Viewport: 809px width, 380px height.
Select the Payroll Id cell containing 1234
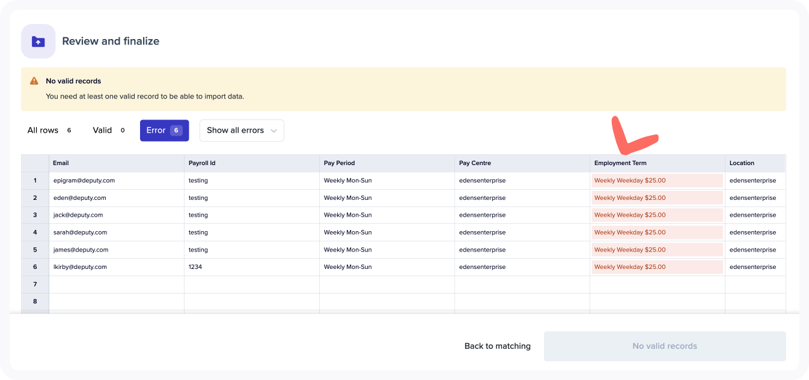pyautogui.click(x=251, y=267)
